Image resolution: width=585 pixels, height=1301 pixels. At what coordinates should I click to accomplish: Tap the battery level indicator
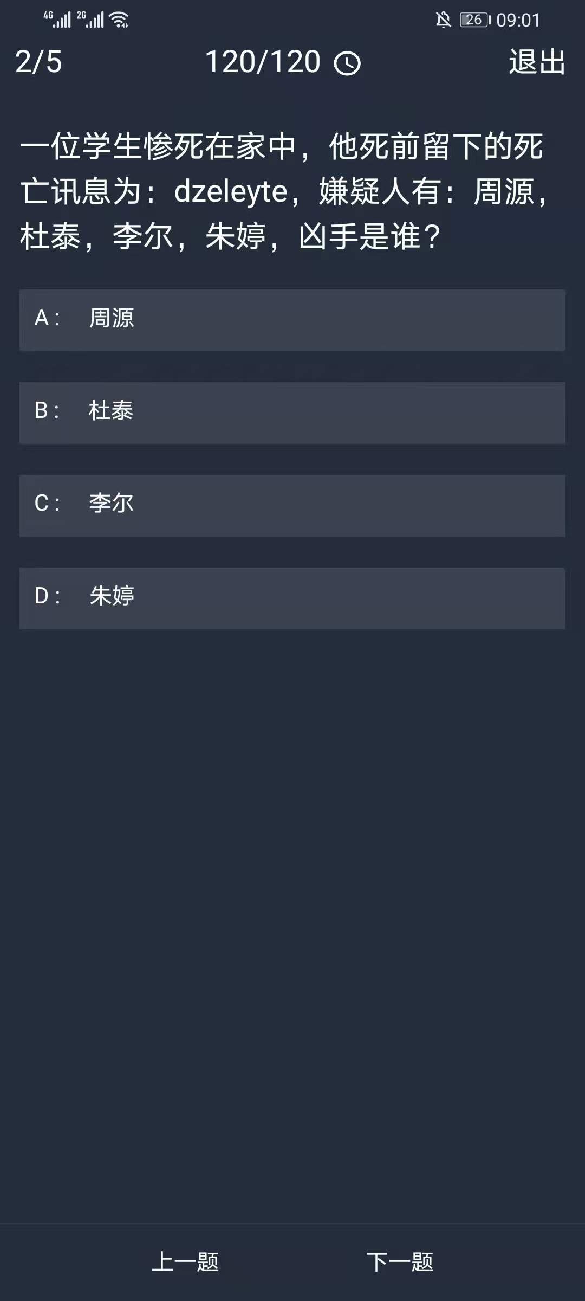tap(475, 20)
